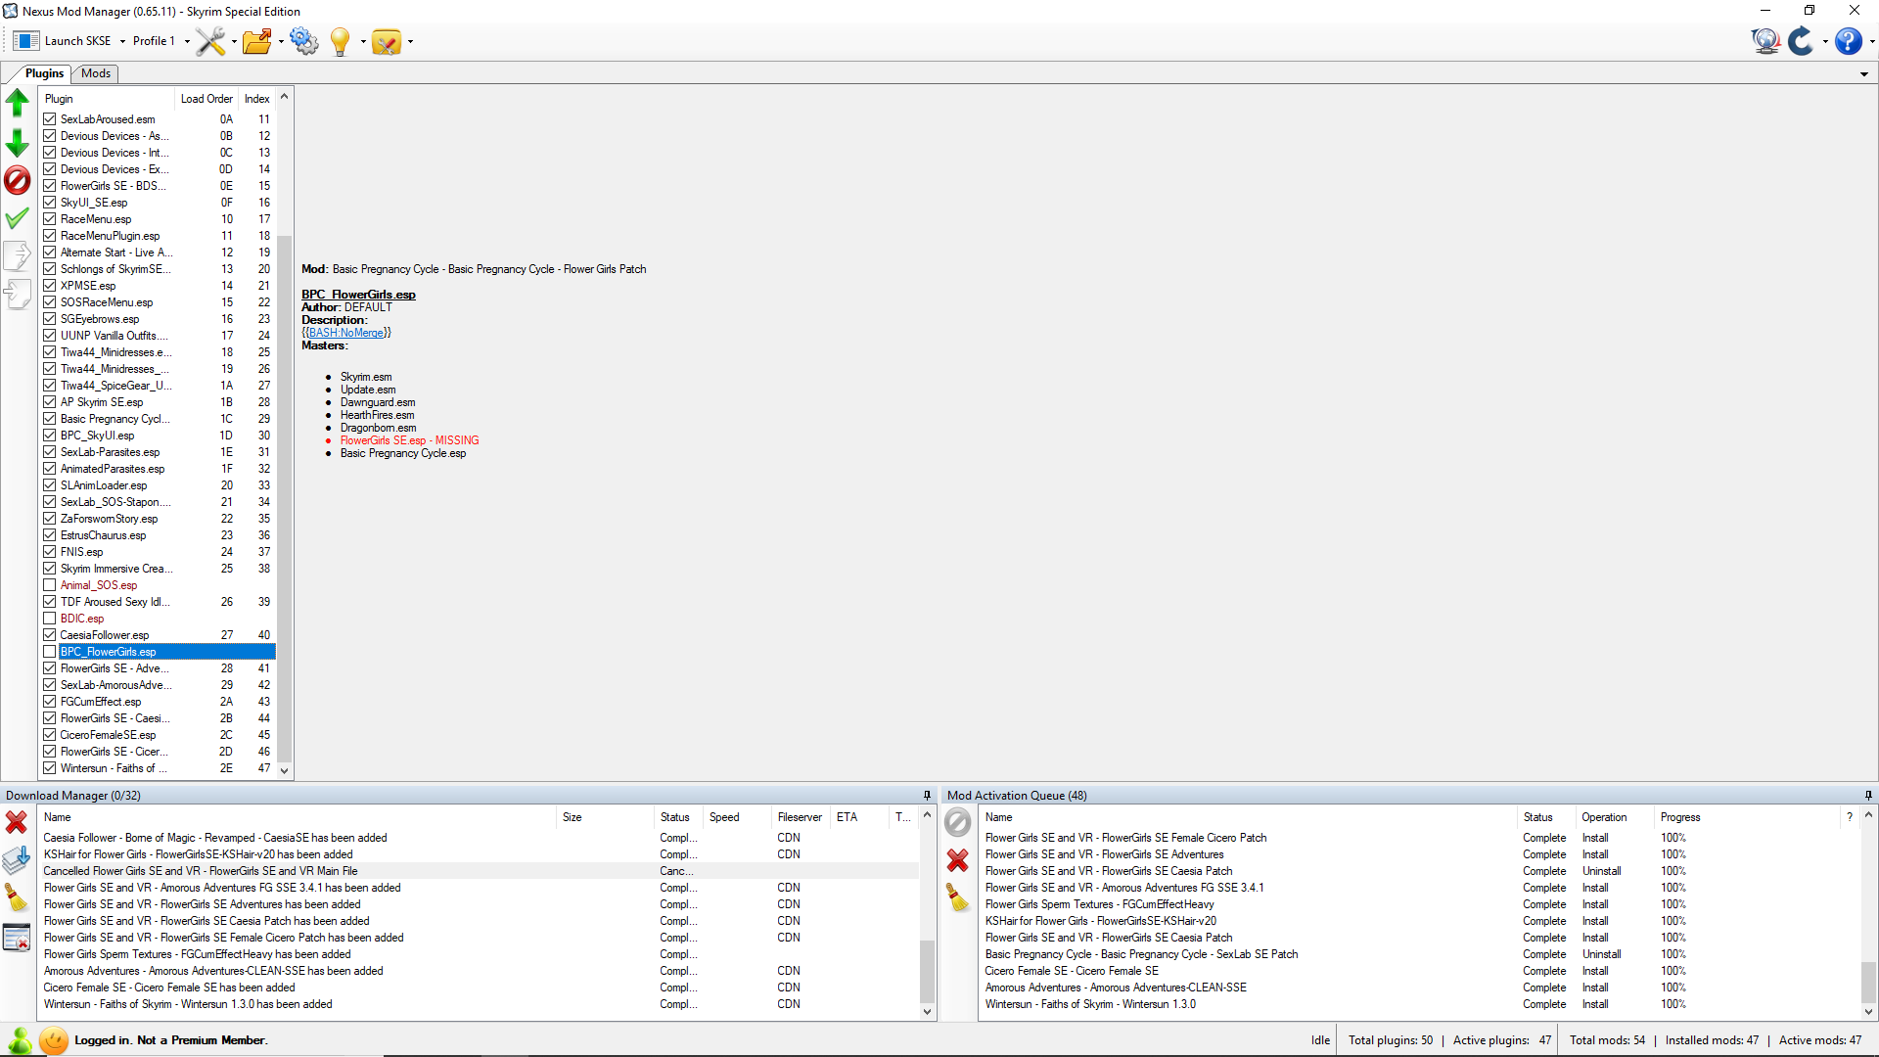Expand the lightbulb dropdown arrow
This screenshot has width=1879, height=1057.
coord(363,41)
